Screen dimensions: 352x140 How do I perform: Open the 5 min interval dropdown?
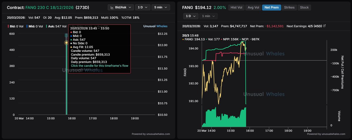point(161,7)
